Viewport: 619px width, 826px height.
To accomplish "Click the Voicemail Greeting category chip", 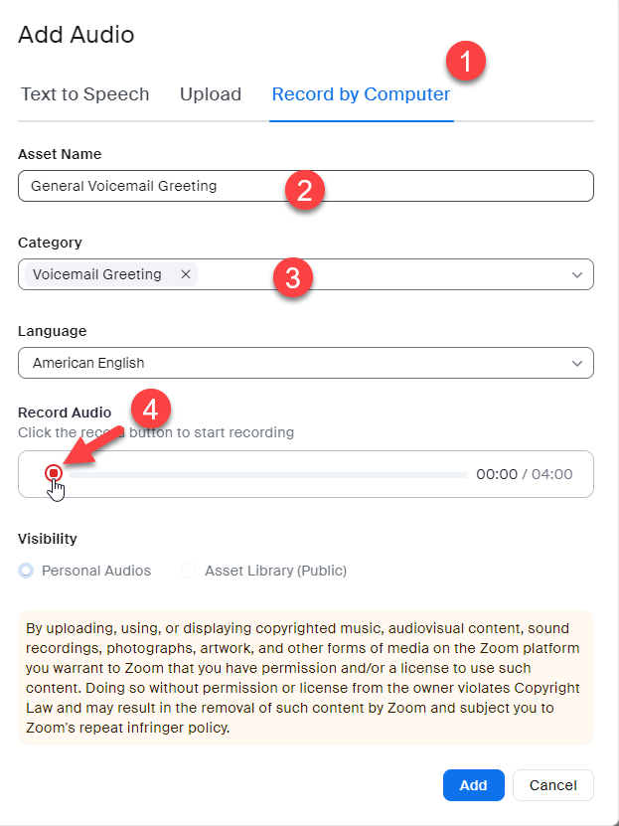I will pos(97,274).
